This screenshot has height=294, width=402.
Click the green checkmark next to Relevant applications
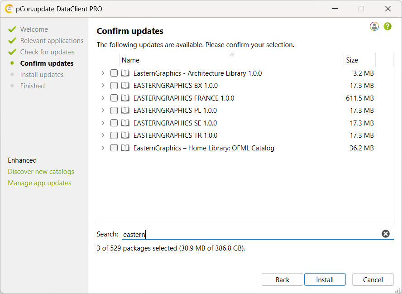coord(12,40)
